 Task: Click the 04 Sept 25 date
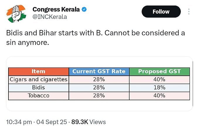pyautogui.click(x=52, y=122)
